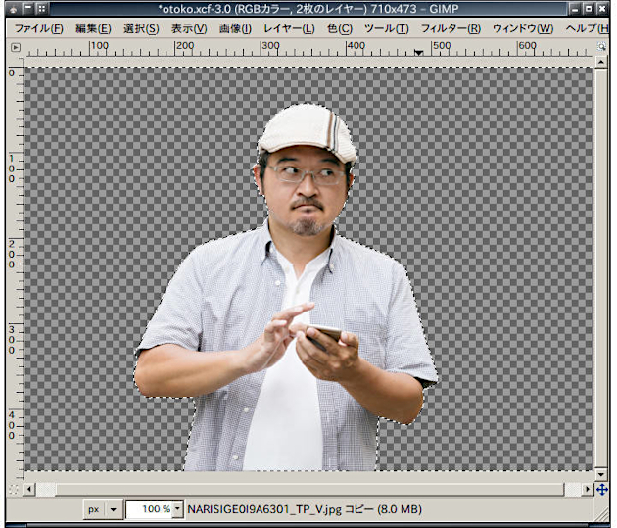Screen dimensions: 617x528
Task: Click the horizontal scrollbar right arrow
Action: pyautogui.click(x=588, y=489)
